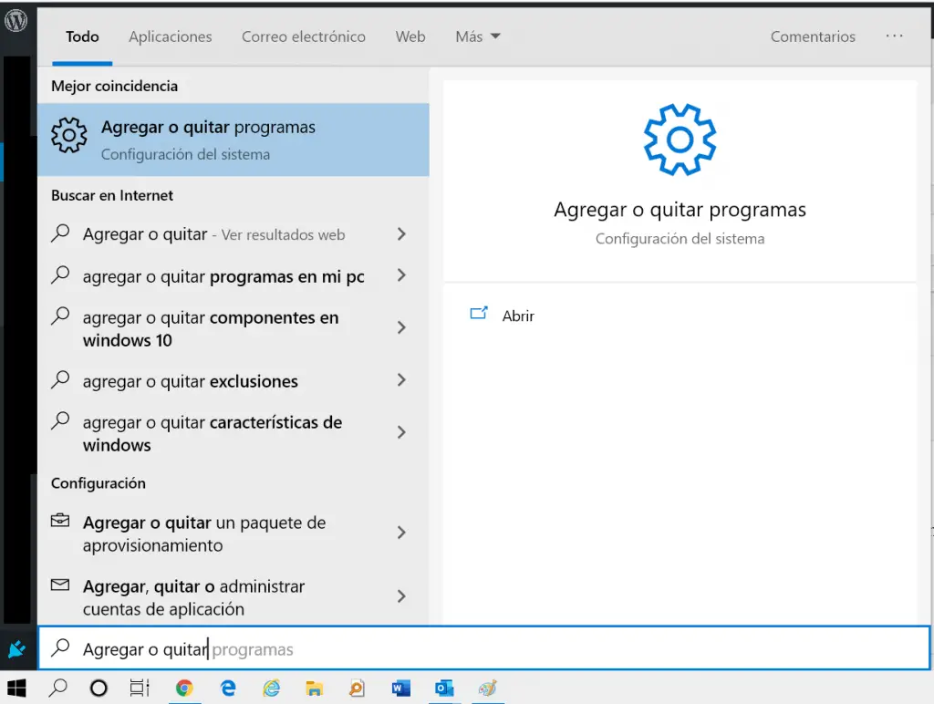Click the Windows Start button
This screenshot has height=704, width=934.
coord(16,688)
